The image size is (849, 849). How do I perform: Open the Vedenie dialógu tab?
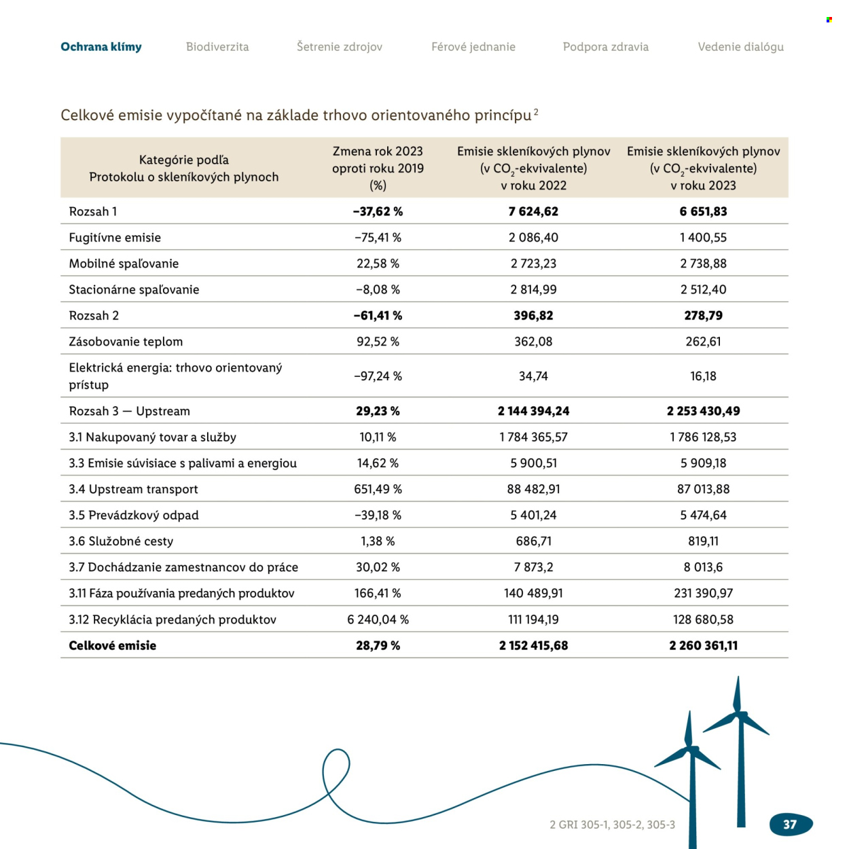click(741, 47)
